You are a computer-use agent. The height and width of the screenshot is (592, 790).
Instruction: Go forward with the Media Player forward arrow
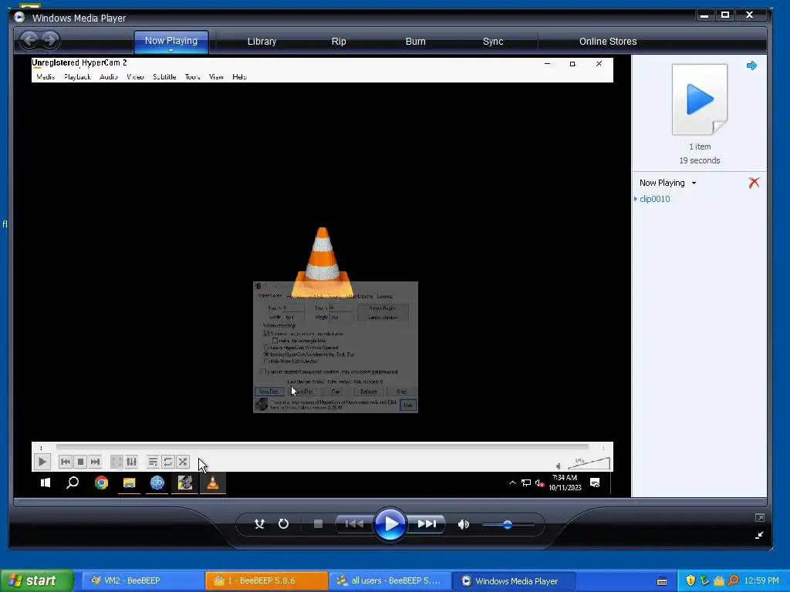point(50,40)
